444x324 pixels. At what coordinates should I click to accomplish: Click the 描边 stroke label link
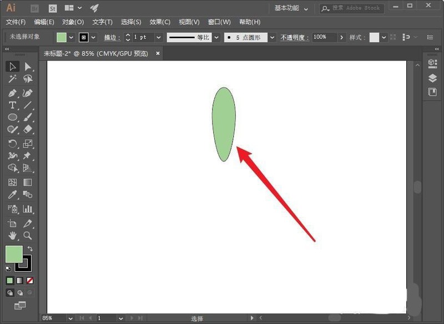click(112, 37)
